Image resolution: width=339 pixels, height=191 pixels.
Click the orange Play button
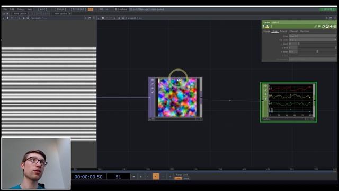[156, 177]
